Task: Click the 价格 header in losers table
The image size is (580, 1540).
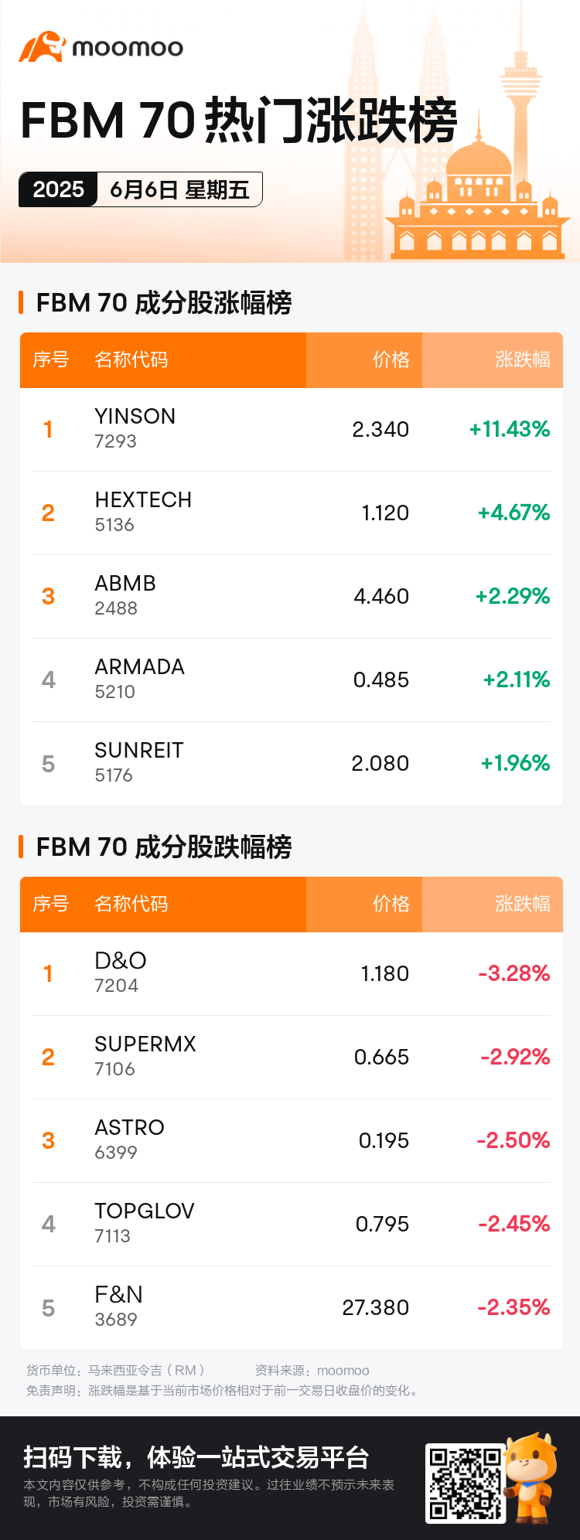Action: pos(391,904)
